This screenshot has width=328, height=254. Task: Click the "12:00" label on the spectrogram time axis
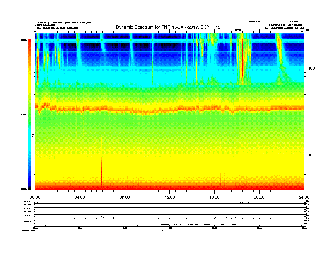pyautogui.click(x=170, y=198)
